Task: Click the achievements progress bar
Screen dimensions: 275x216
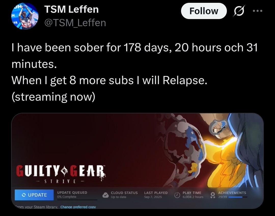Action: point(238,197)
